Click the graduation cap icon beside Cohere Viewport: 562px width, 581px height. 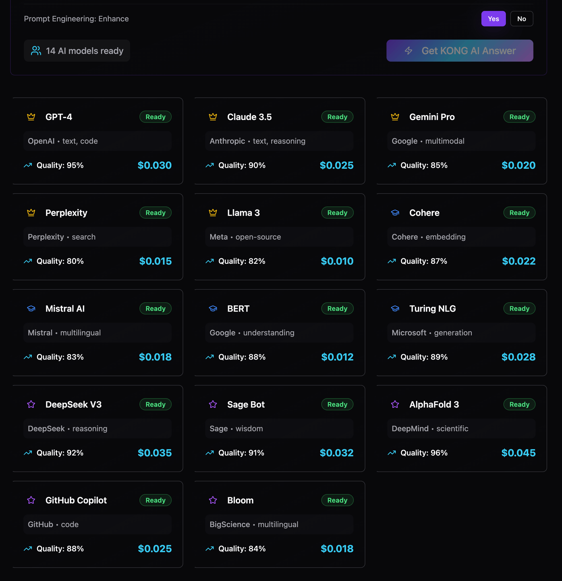coord(395,213)
